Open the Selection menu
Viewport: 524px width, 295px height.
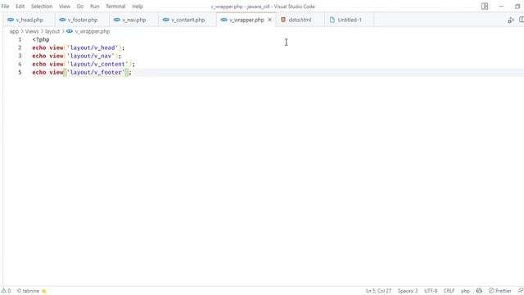pyautogui.click(x=42, y=7)
